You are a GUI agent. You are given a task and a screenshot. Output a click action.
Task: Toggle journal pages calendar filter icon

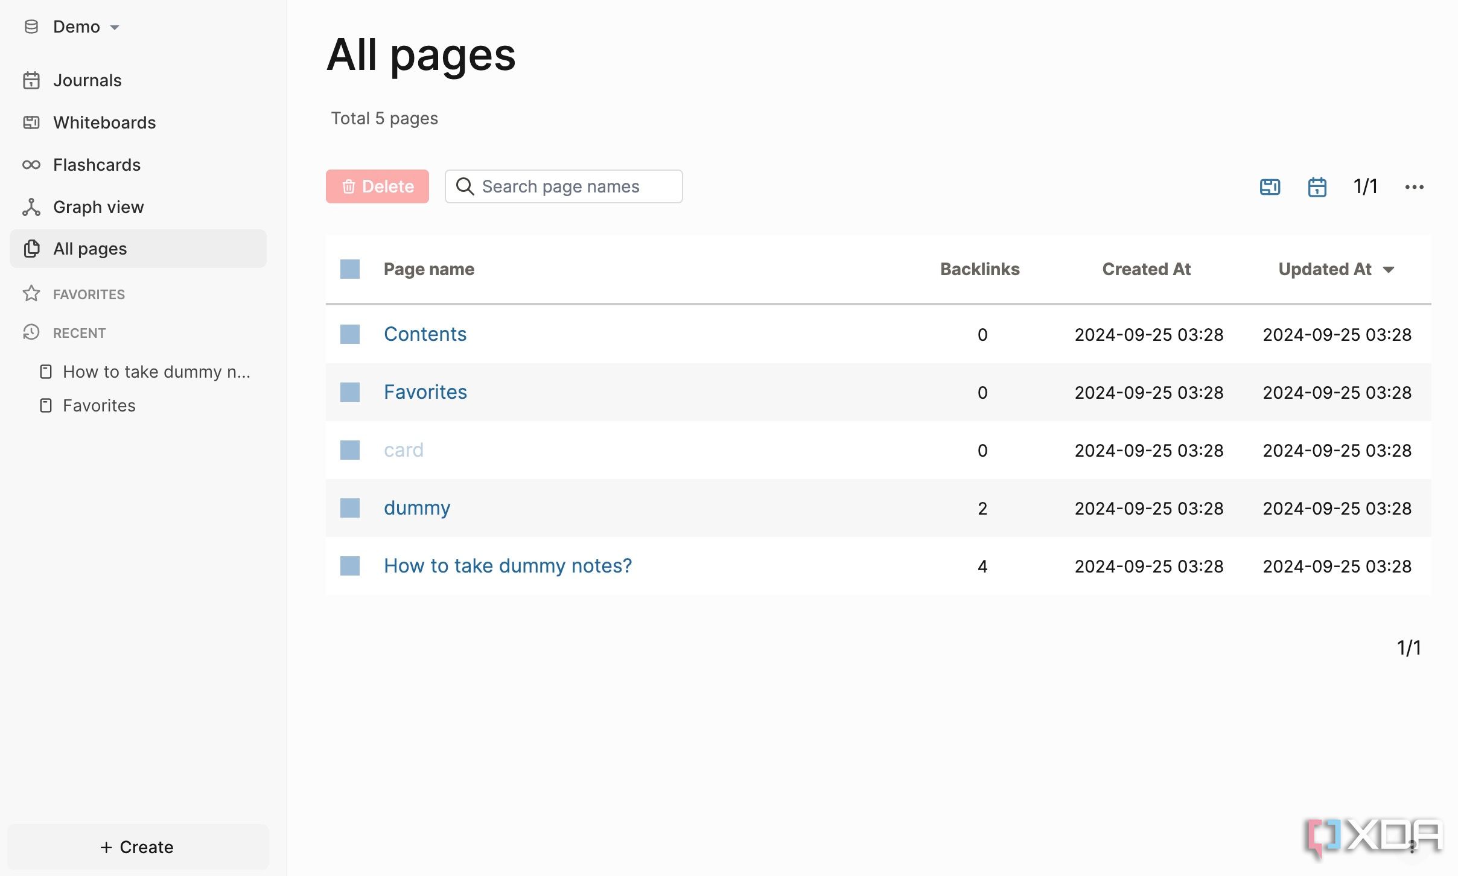pyautogui.click(x=1317, y=187)
